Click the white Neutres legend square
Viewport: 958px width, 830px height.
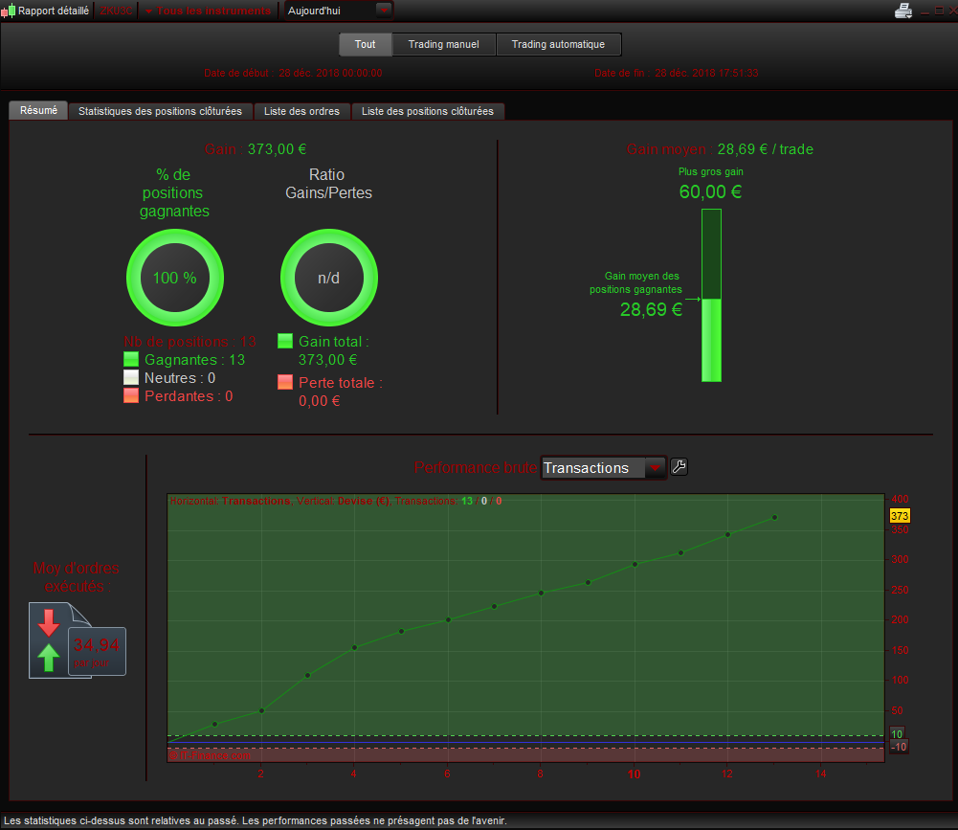pyautogui.click(x=131, y=377)
